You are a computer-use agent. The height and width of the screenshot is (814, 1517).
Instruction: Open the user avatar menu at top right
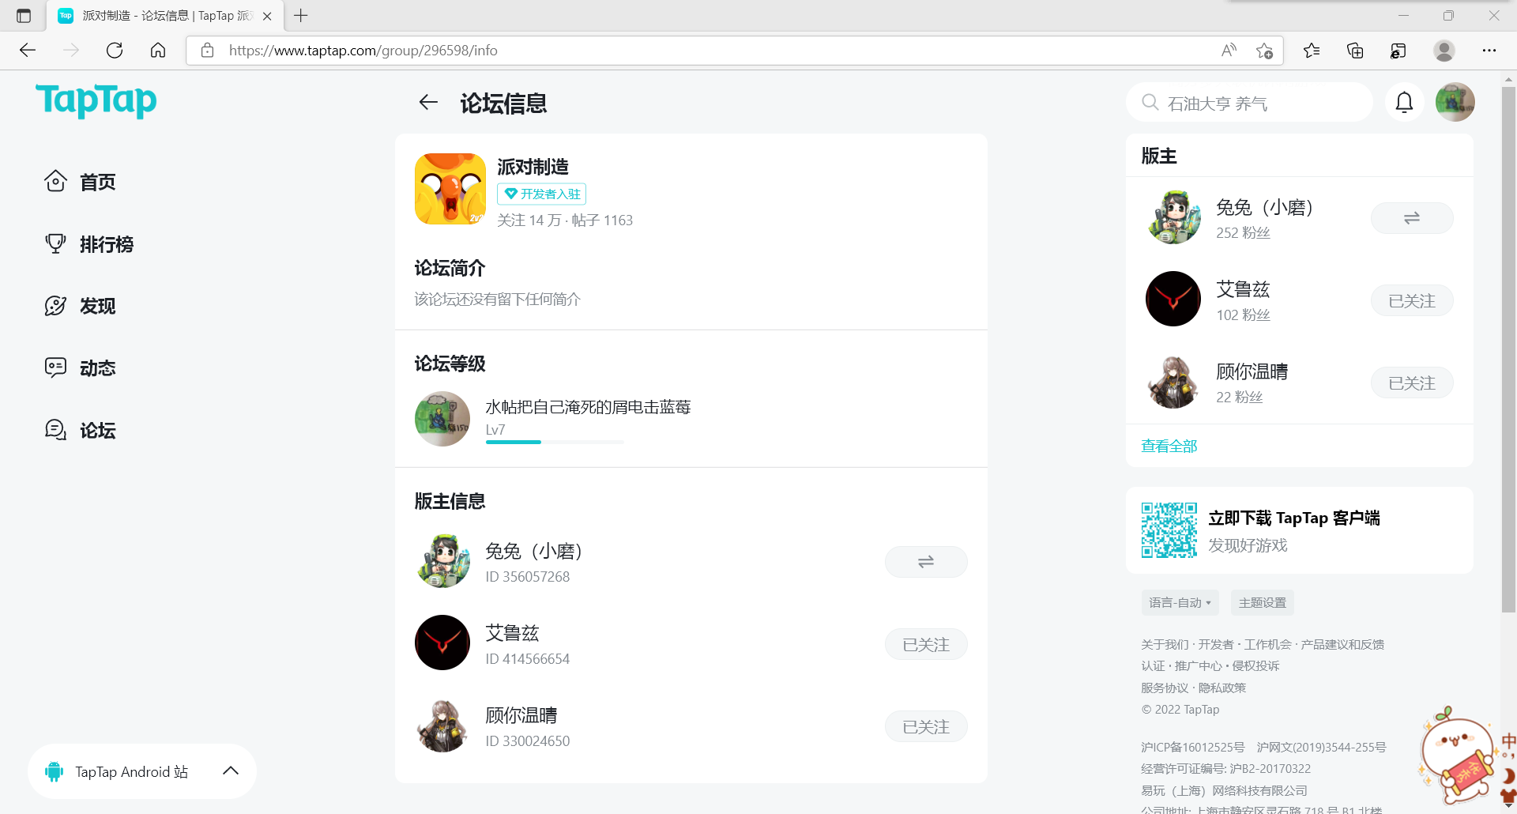click(x=1455, y=102)
